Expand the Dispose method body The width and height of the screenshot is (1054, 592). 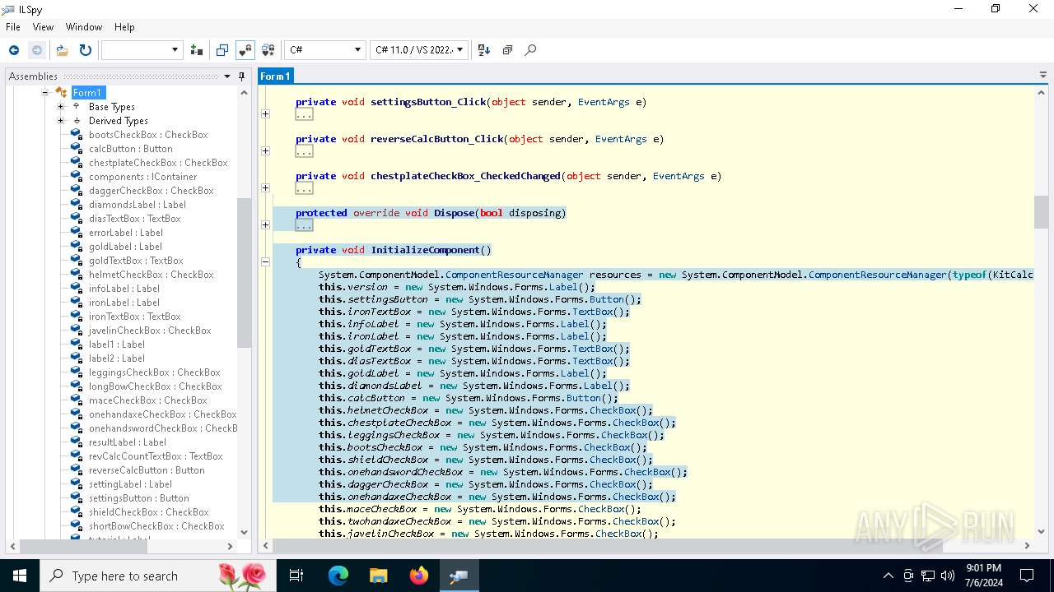(265, 225)
